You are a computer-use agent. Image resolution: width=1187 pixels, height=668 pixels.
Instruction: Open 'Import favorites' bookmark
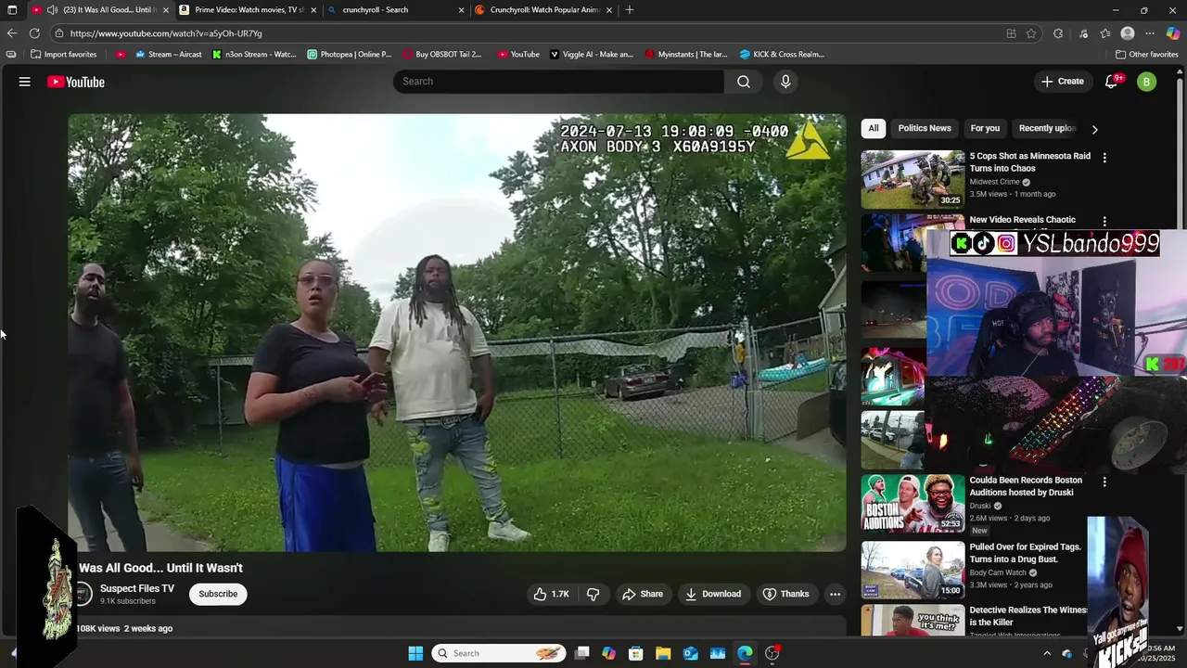click(64, 55)
